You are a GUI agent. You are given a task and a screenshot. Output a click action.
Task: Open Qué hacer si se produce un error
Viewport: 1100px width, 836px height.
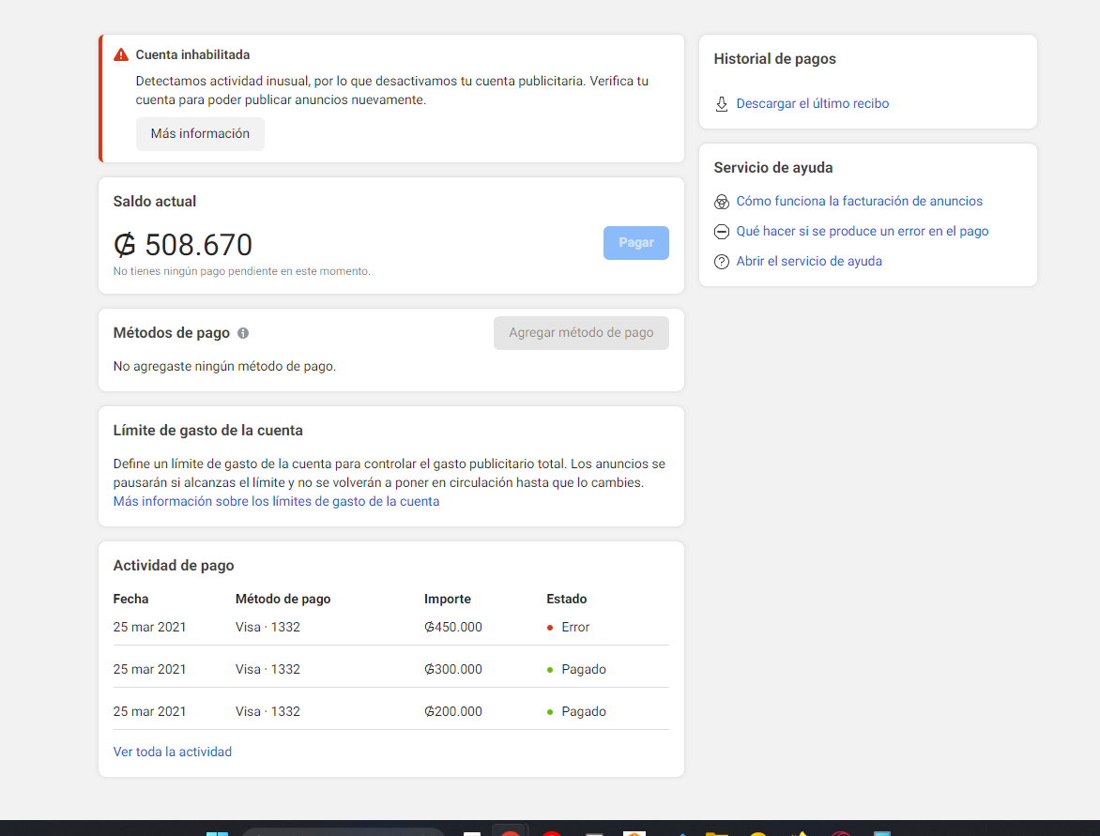[862, 232]
